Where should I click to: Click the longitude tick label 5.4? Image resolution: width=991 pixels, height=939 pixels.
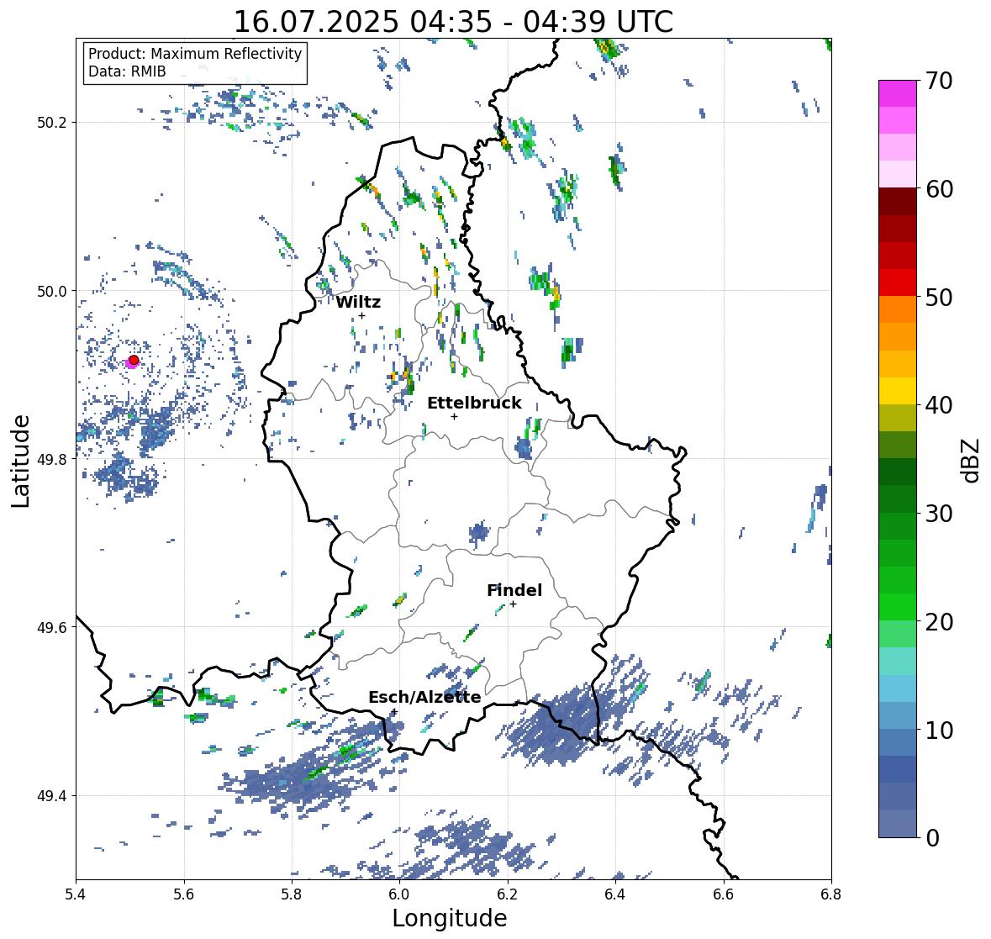(x=76, y=894)
